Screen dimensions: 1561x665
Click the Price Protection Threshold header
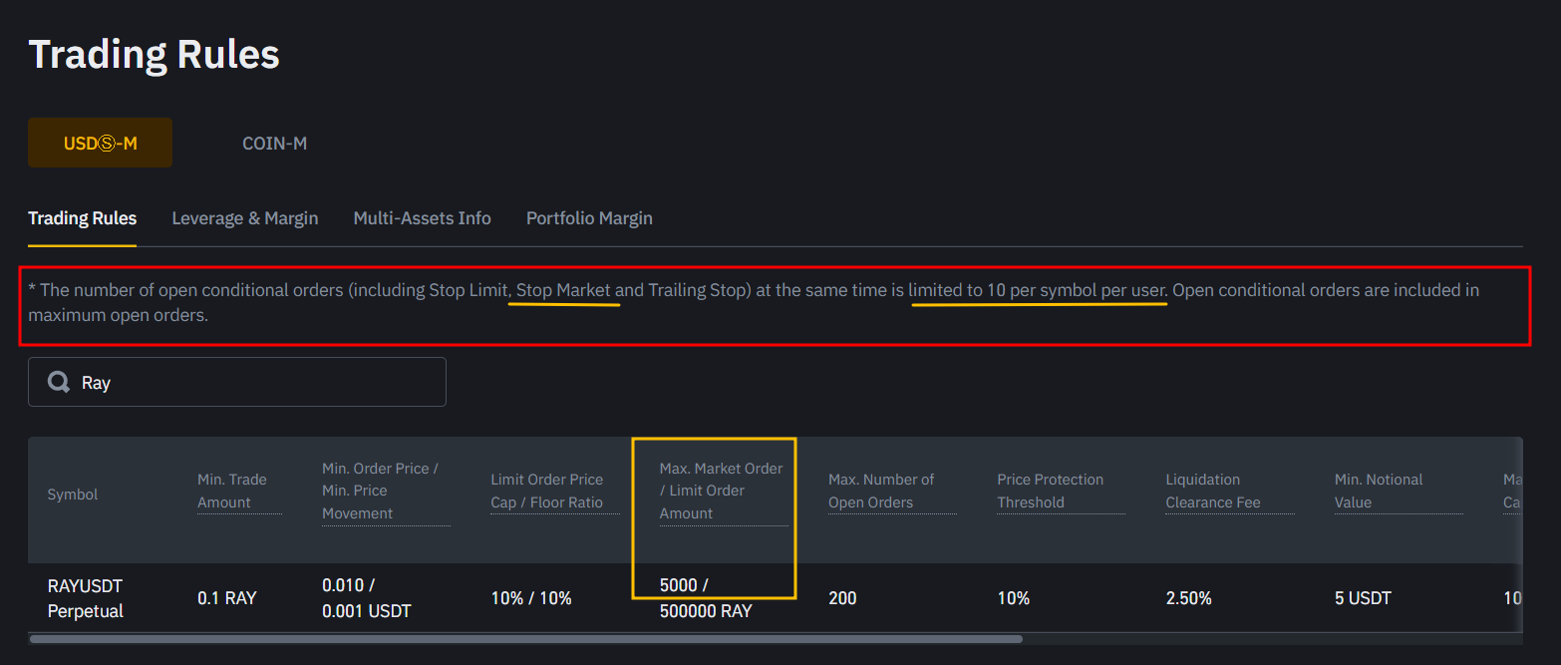click(x=1050, y=491)
